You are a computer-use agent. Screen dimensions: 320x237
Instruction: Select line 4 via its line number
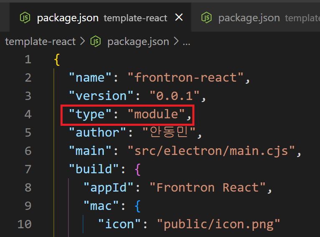tap(28, 114)
